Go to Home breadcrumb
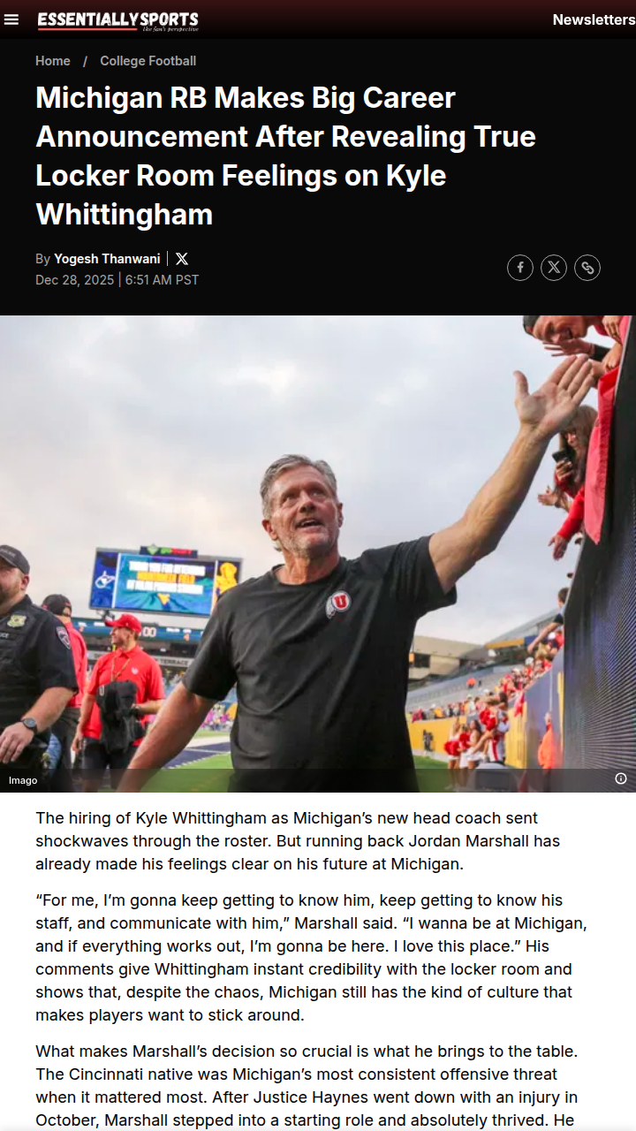636x1131 pixels. click(x=53, y=61)
